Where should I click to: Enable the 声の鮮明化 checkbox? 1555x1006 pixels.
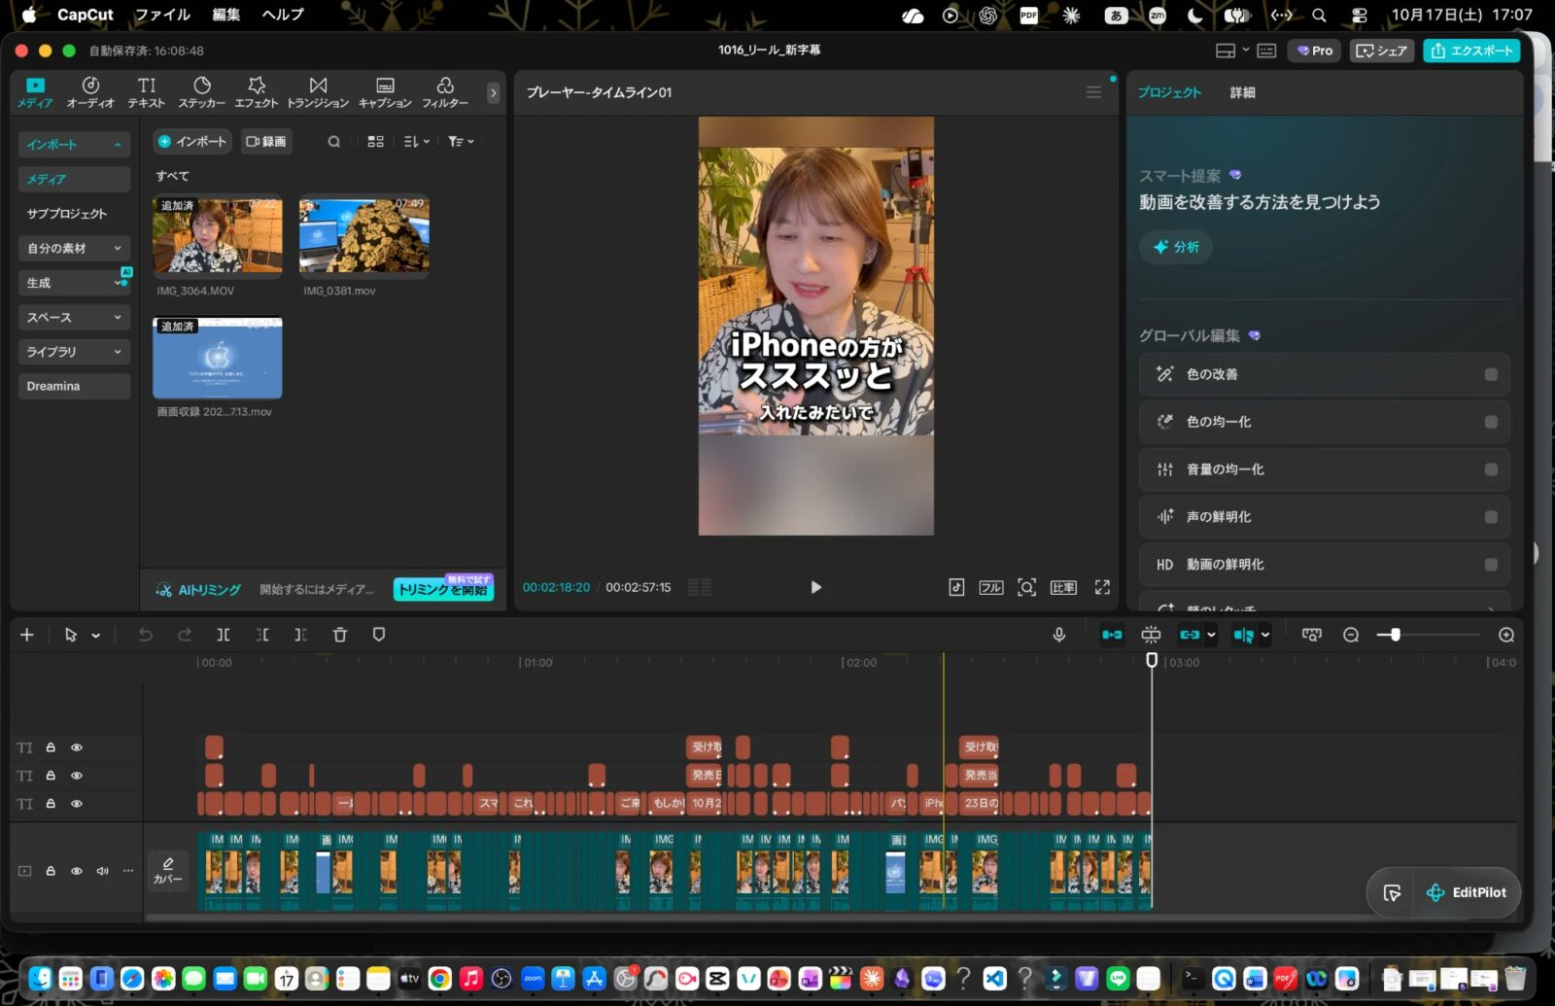pyautogui.click(x=1491, y=517)
